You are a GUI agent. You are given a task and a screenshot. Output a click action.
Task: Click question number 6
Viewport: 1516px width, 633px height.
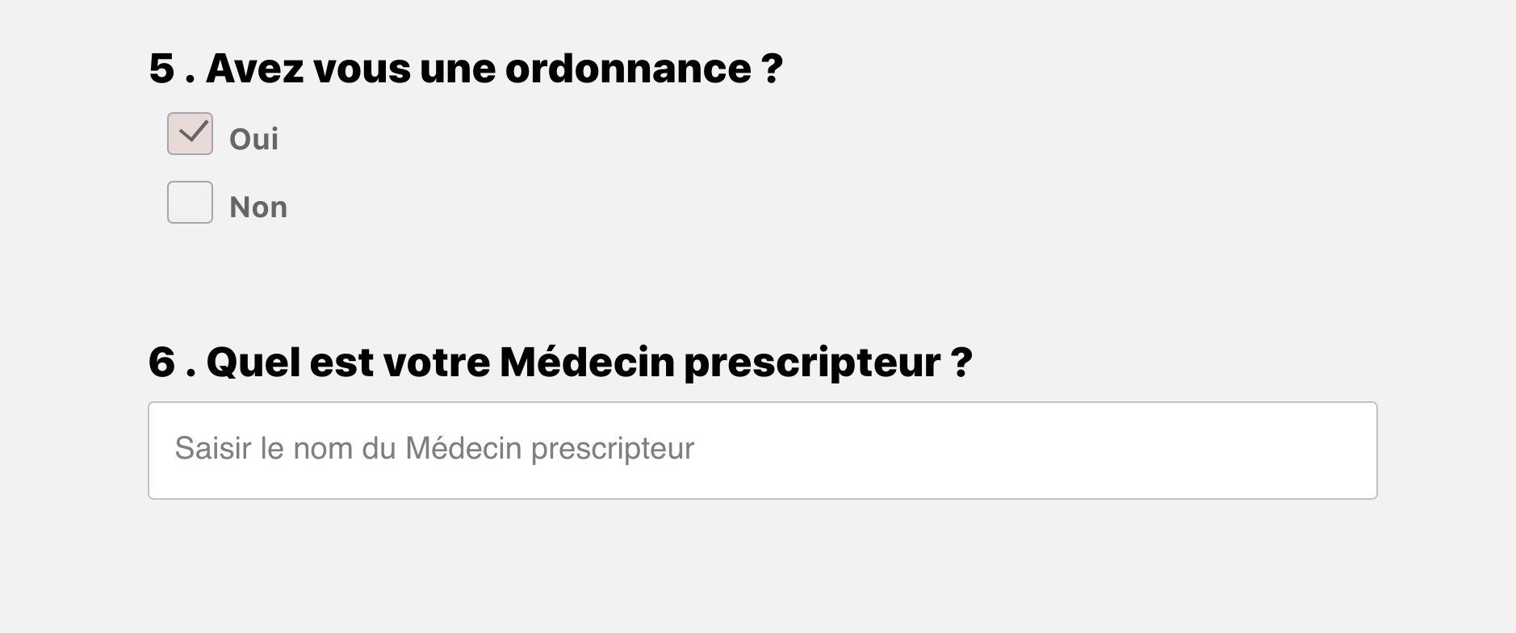click(161, 362)
